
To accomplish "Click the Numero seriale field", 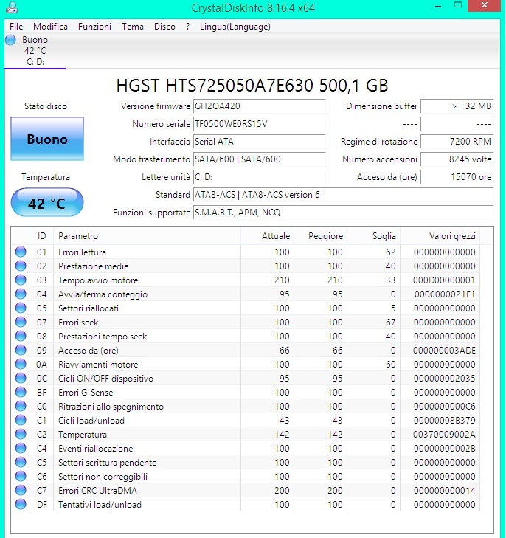I will click(x=259, y=124).
